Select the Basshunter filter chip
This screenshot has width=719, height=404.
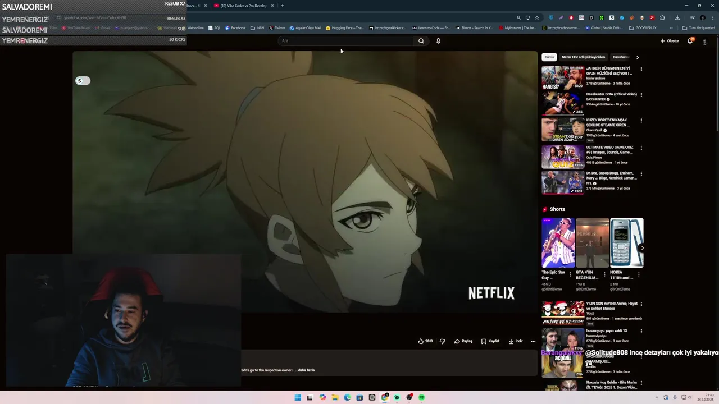[621, 57]
